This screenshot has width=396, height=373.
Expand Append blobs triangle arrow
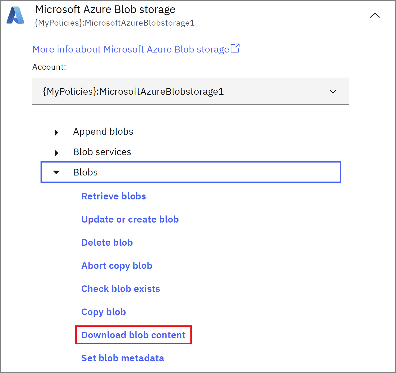tap(56, 132)
